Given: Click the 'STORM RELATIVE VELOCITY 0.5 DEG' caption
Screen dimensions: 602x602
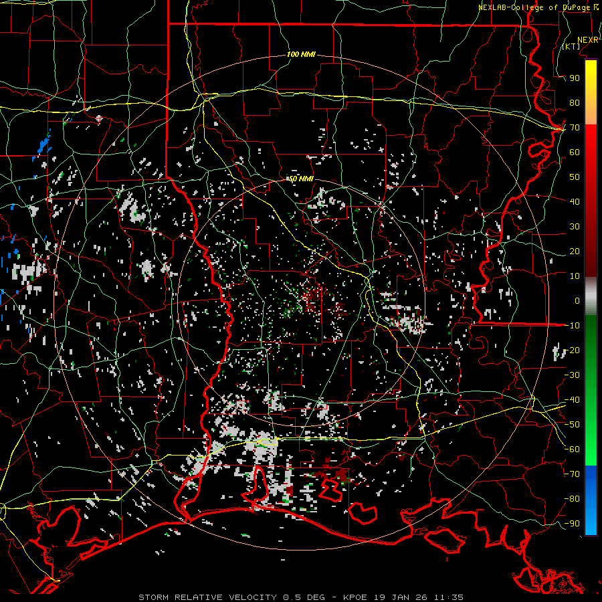Looking at the screenshot, I should point(231,597).
